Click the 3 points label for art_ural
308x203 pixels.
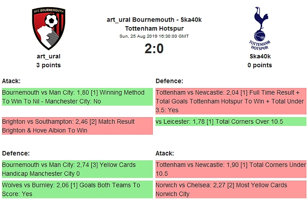coord(49,65)
